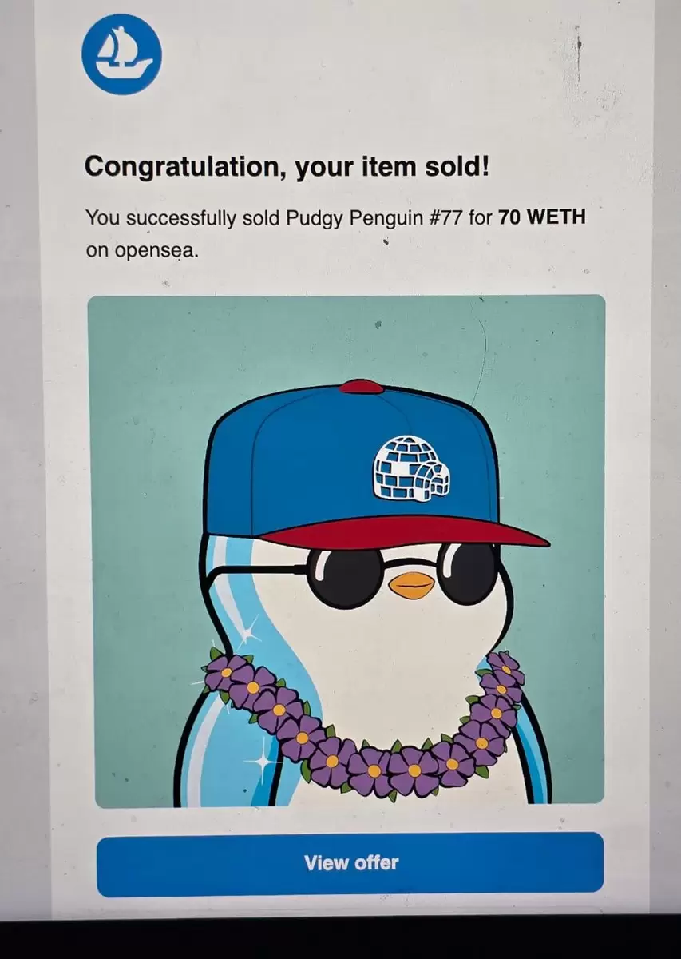
Task: Select the penguin's left sunglasses lens
Action: [346, 578]
